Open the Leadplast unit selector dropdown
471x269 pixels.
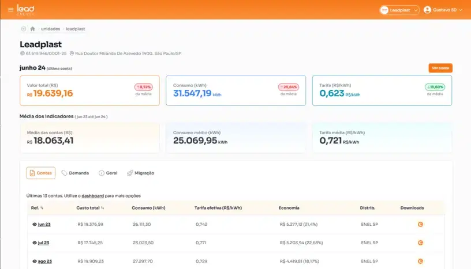[x=399, y=10]
